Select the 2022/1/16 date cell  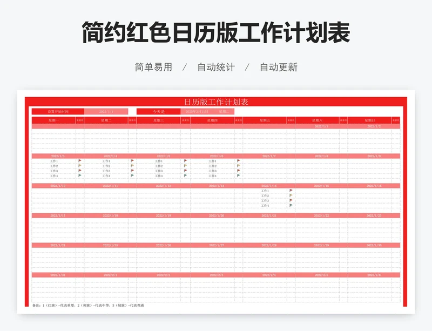(x=374, y=186)
